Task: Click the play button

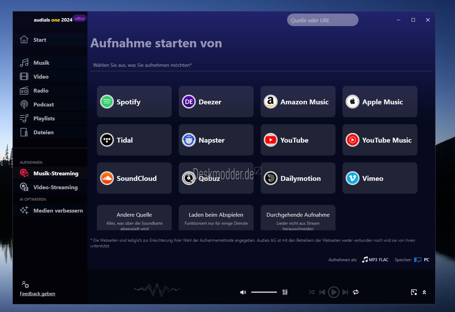Action: point(334,292)
